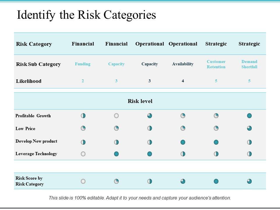This screenshot has height=210, width=280.
Task: Select the Demand Shortfall label
Action: tap(249, 64)
